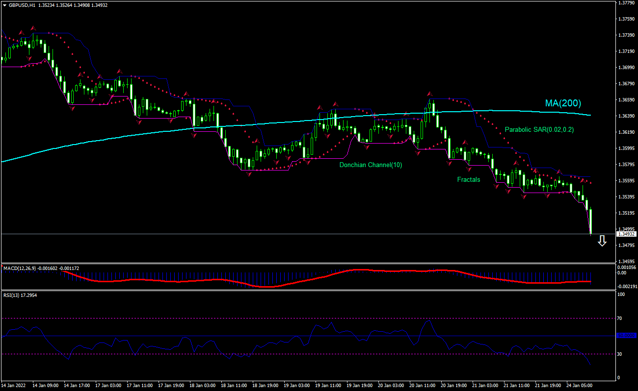Toggle the Fractals label selection
Screen dimensions: 638x391
pos(469,179)
